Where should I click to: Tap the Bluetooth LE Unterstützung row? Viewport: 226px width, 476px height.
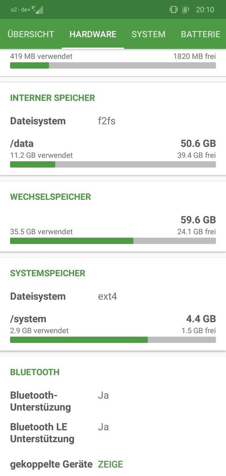point(113,433)
